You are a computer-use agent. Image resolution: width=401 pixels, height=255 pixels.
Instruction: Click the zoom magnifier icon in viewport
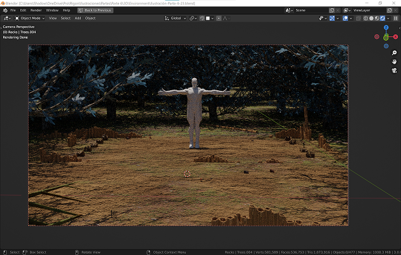pos(394,52)
